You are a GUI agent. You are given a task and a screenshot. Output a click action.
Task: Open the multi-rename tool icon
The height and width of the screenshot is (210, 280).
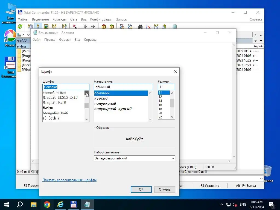[148, 27]
